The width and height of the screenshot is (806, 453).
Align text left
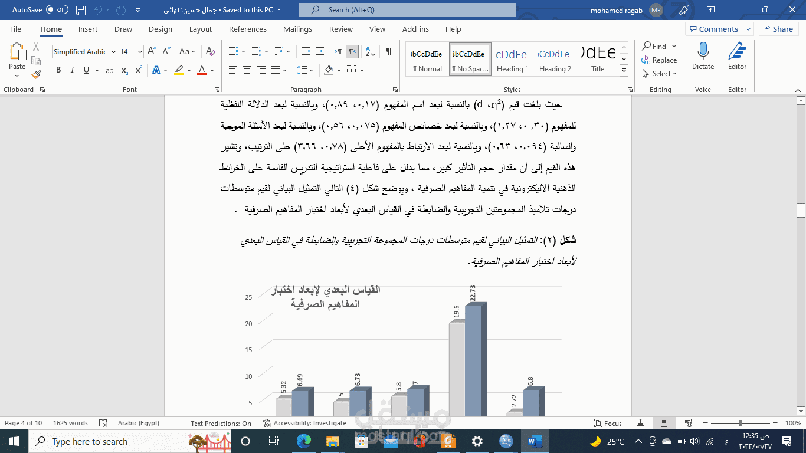click(x=232, y=70)
